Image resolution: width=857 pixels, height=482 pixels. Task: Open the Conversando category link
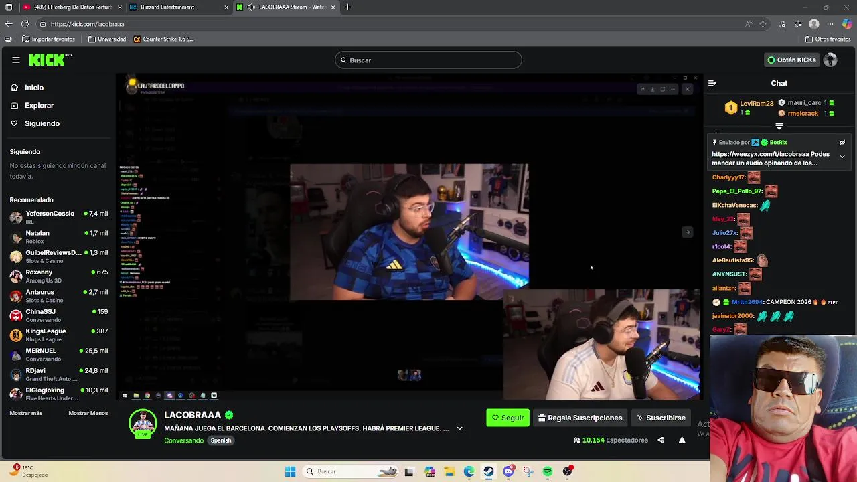click(183, 440)
